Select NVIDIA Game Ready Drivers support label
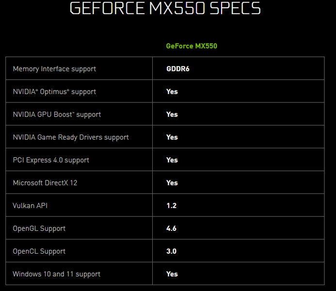Viewport: 336px width, 291px height. click(71, 137)
